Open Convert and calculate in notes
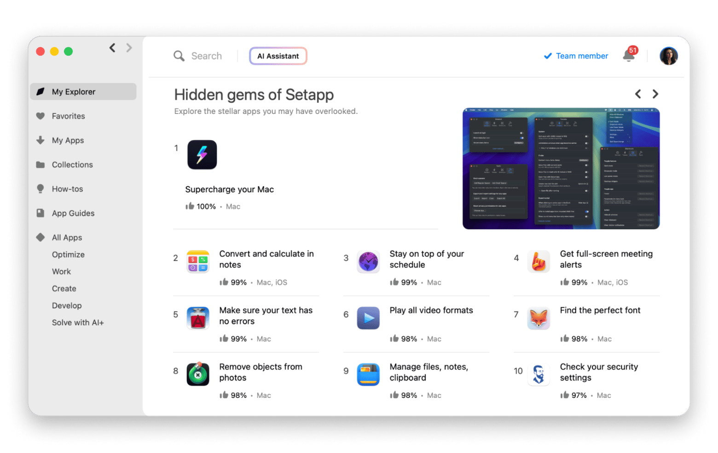This screenshot has width=718, height=453. tap(266, 259)
